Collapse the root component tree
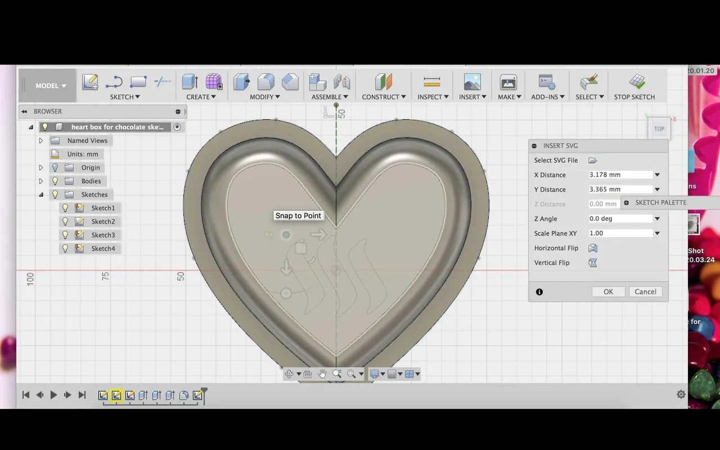720x450 pixels. point(31,127)
